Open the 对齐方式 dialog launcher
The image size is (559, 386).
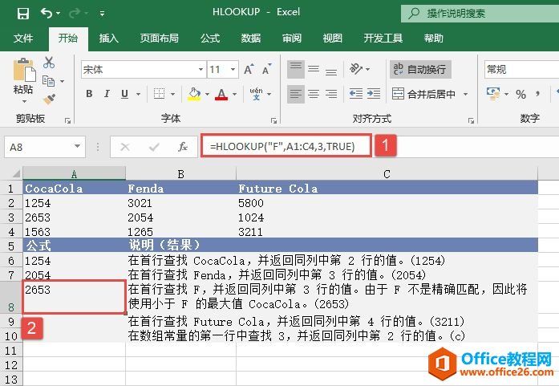click(x=471, y=121)
